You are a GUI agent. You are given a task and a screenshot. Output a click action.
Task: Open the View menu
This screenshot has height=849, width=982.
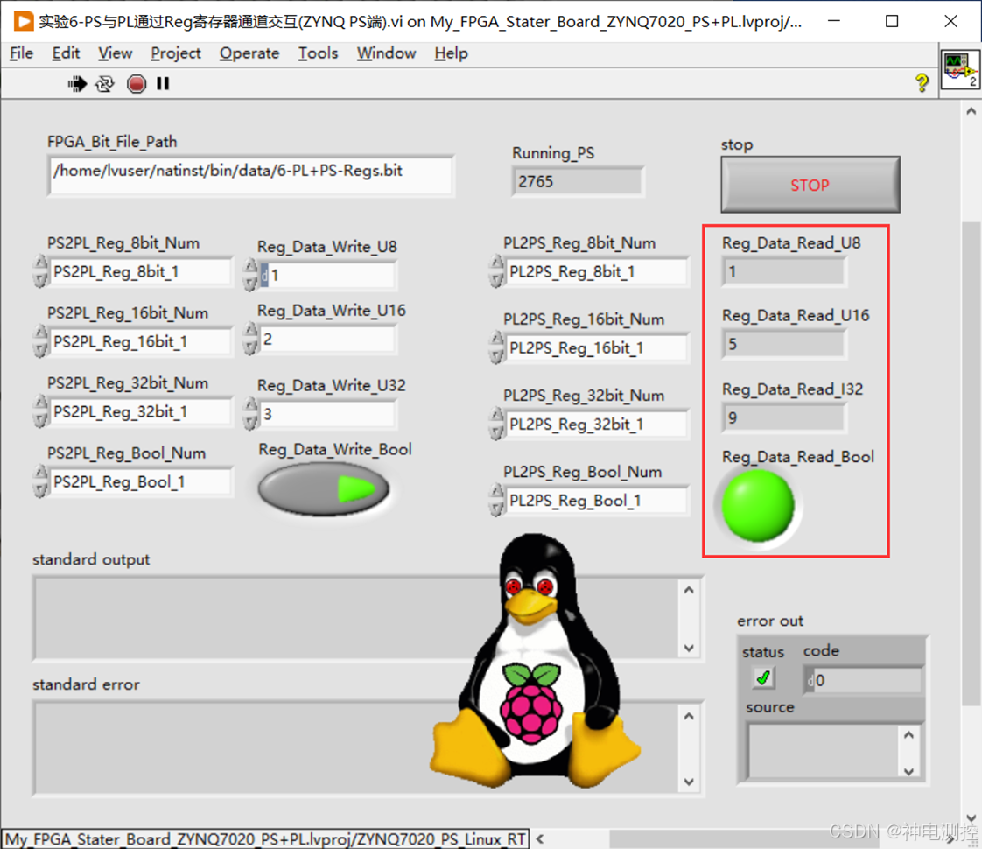(x=115, y=53)
